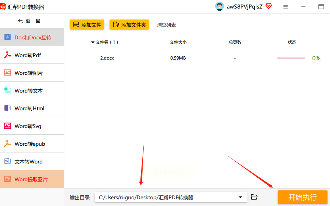Click the Word转Pdf red PDF icon
This screenshot has width=330, height=206.
click(7, 55)
